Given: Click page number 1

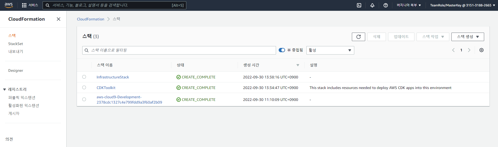Looking at the screenshot, I should pyautogui.click(x=461, y=50).
